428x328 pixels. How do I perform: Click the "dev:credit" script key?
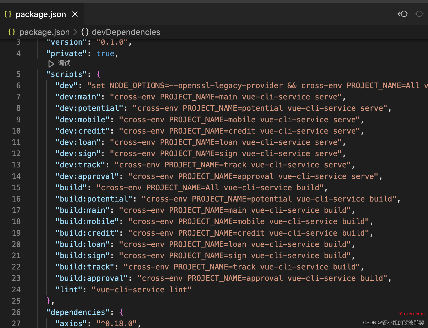82,131
